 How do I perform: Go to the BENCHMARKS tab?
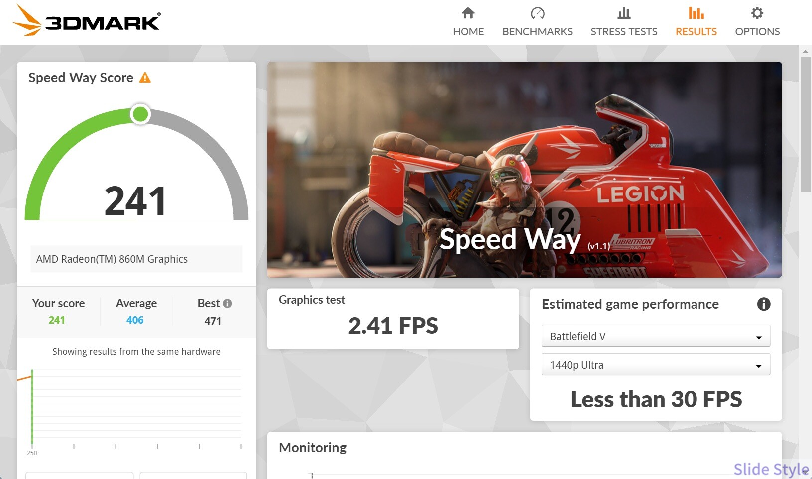[x=537, y=31]
